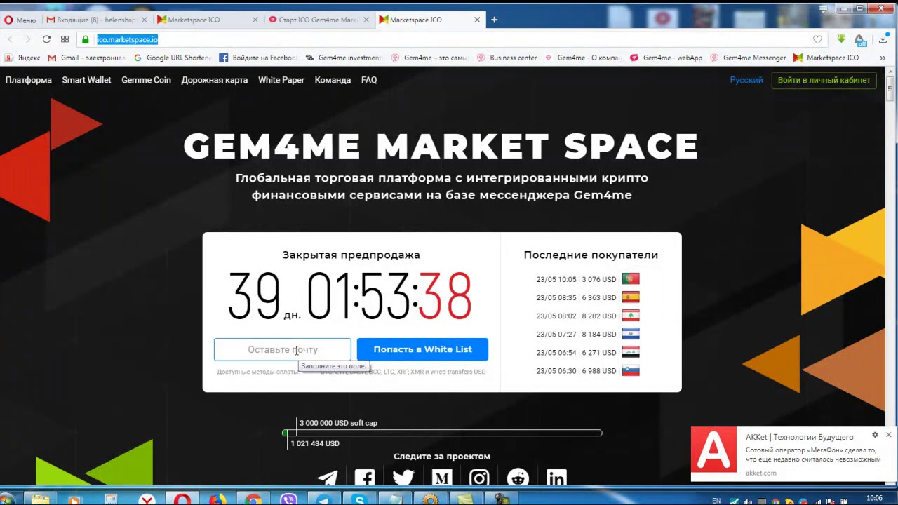
Task: Close the active Marketspace ICO tab
Action: click(x=477, y=20)
